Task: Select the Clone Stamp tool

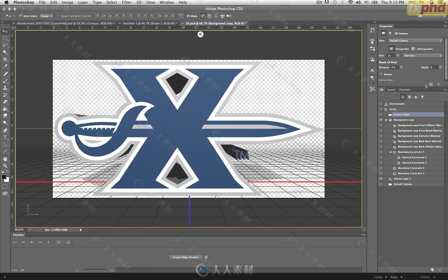Action: tap(5, 88)
